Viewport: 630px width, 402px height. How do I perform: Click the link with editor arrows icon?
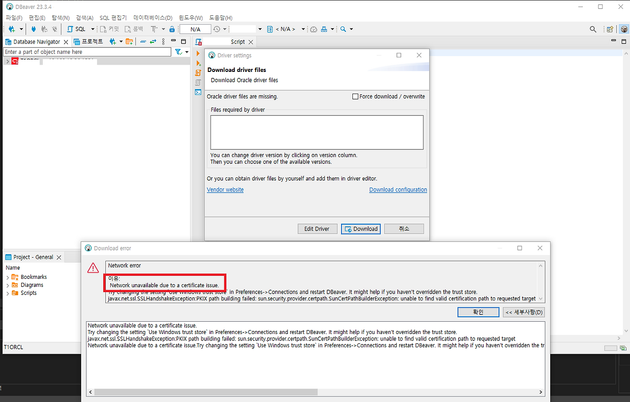click(153, 42)
